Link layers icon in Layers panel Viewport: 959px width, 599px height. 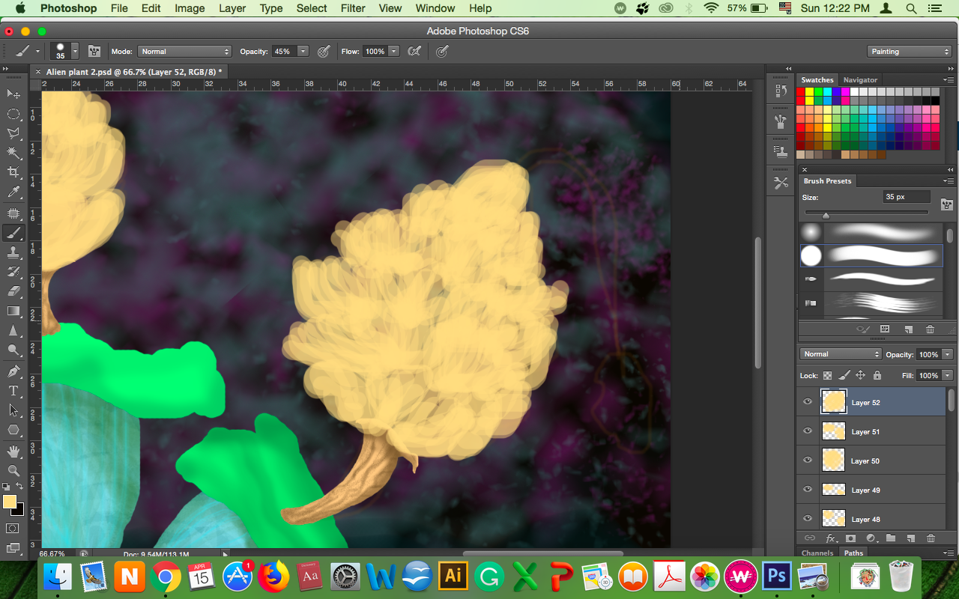(809, 538)
